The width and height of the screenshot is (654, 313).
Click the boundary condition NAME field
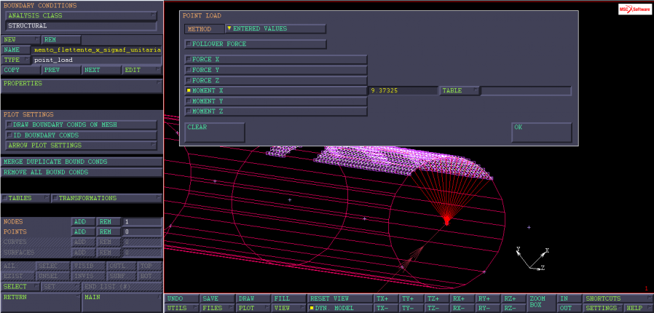coord(97,50)
